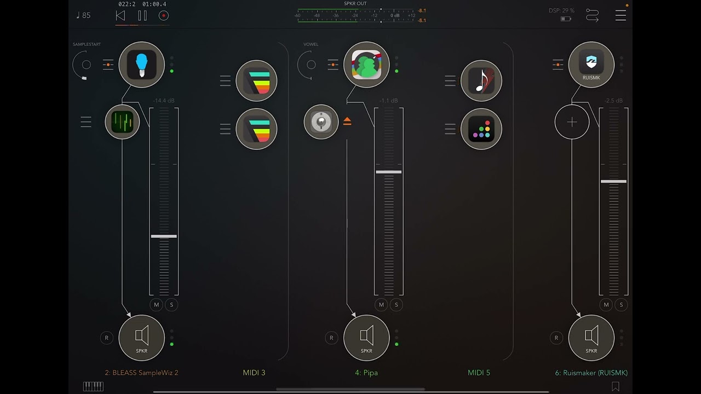
Task: Tap the -14.4 dB fader level readout
Action: tap(163, 101)
